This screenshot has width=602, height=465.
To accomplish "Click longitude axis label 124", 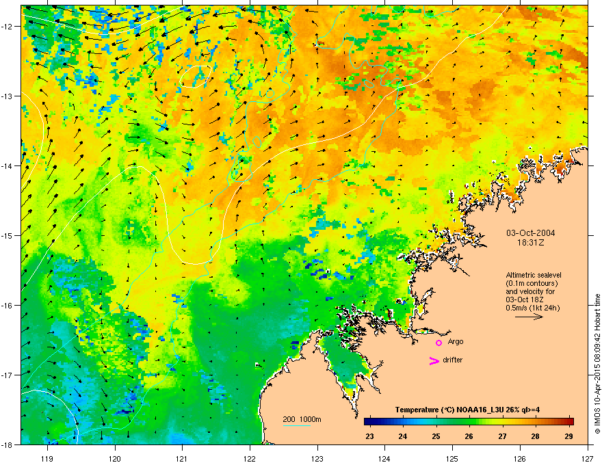I will click(384, 458).
